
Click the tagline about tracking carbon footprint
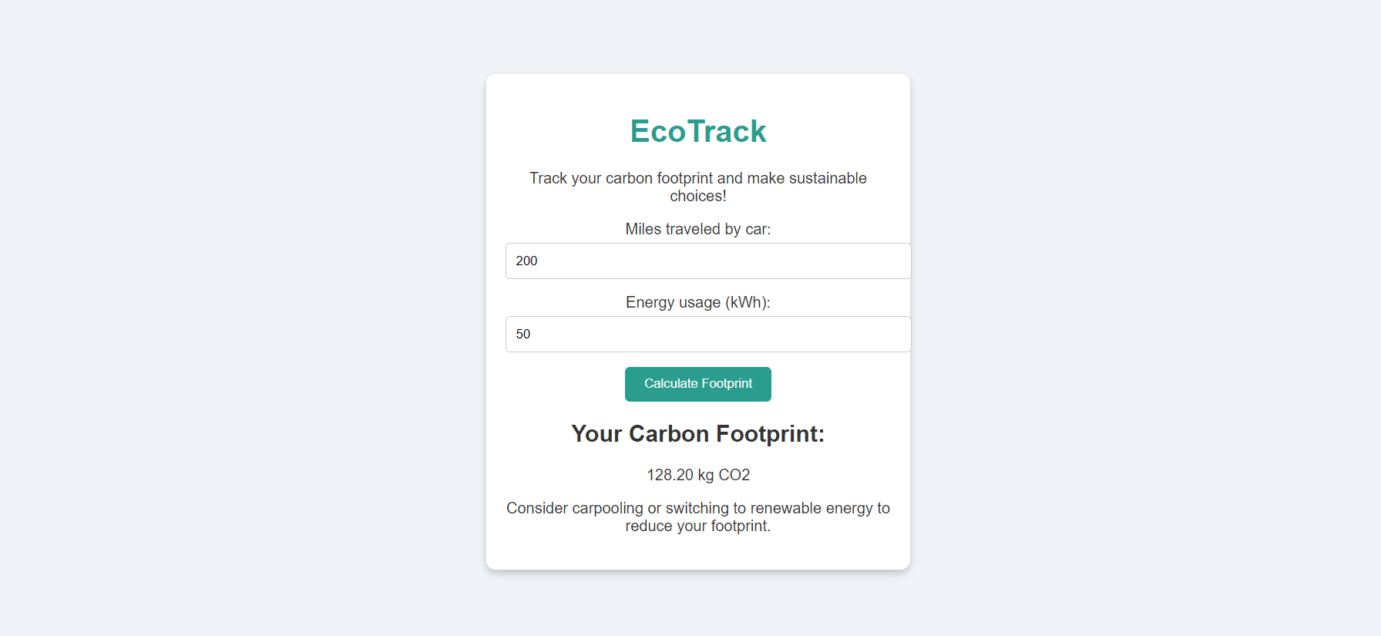697,187
